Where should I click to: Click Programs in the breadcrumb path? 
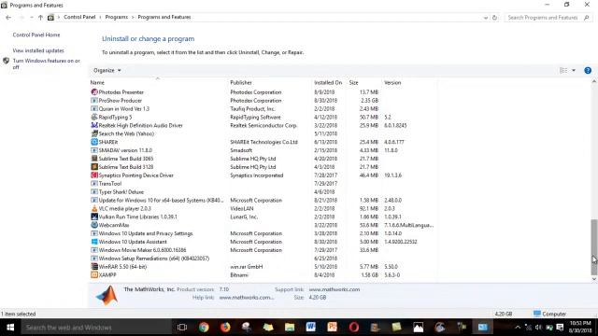(117, 17)
